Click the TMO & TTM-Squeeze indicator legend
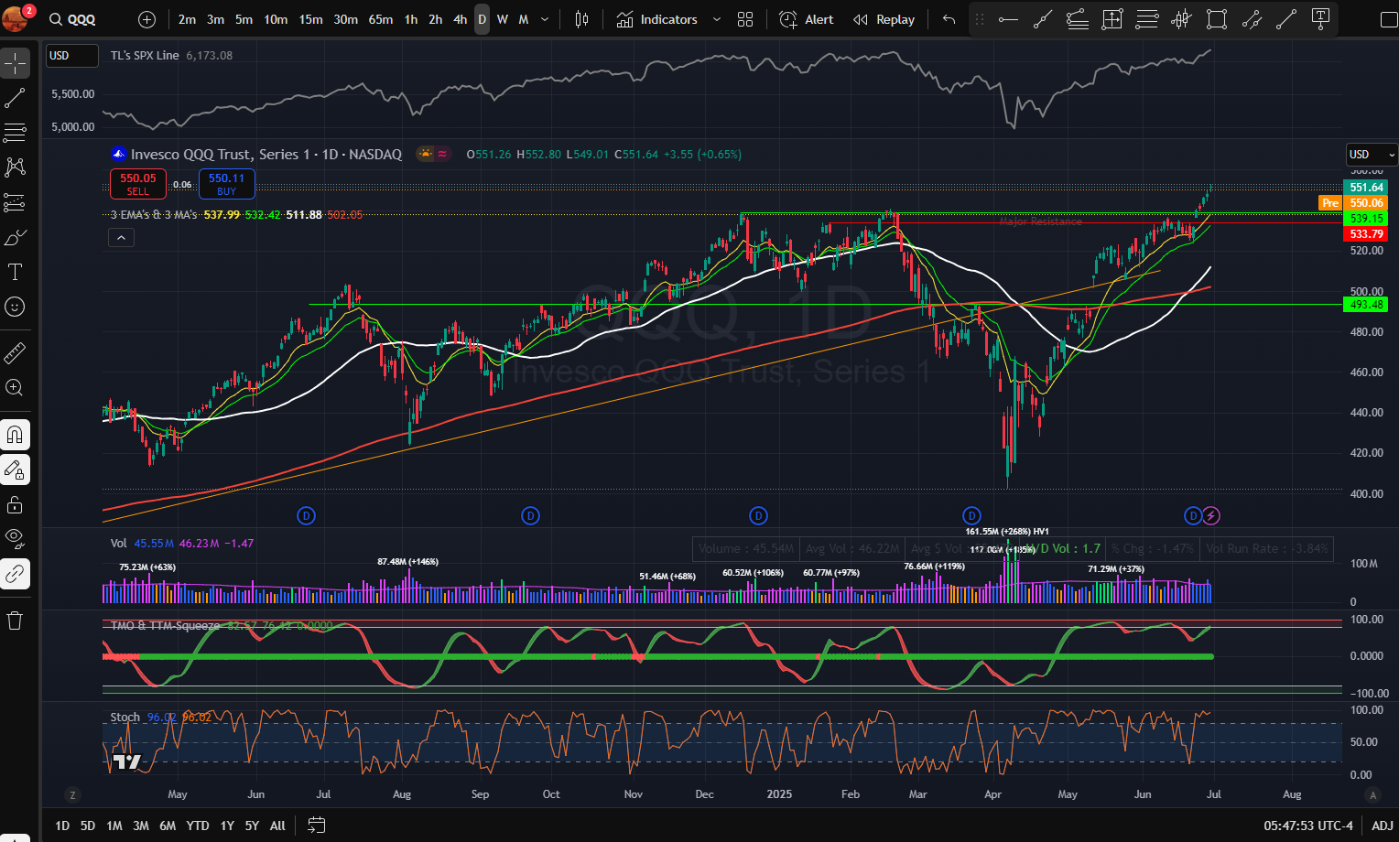1399x842 pixels. pos(165,626)
